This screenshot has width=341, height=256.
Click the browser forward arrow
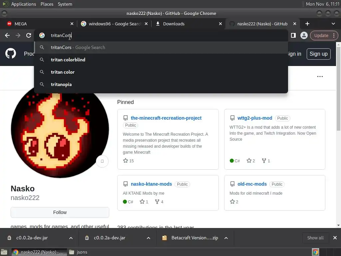pyautogui.click(x=18, y=35)
